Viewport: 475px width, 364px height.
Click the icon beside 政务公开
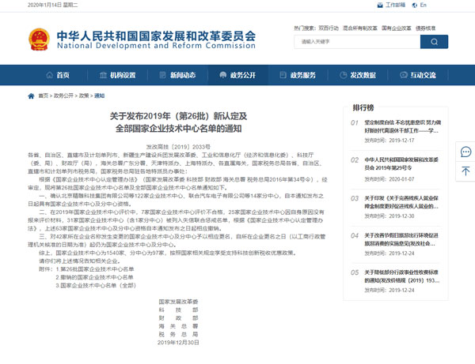pos(222,75)
